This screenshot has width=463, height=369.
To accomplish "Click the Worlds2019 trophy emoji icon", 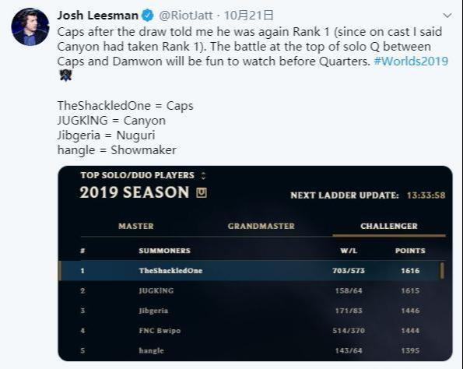I will pos(65,76).
